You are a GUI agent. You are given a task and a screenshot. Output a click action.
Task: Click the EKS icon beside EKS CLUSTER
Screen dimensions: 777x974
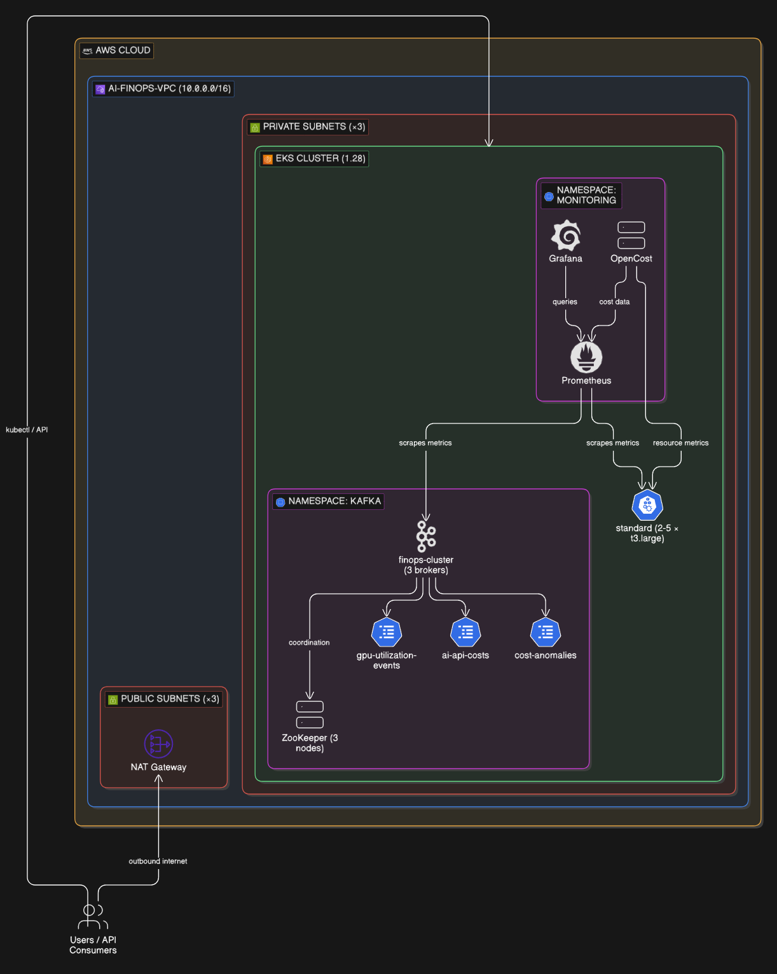[x=268, y=159]
